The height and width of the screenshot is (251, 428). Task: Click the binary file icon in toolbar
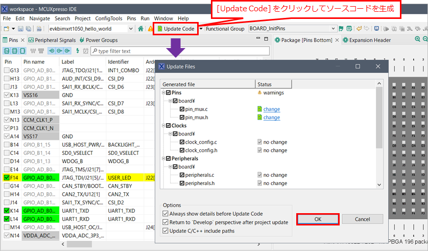click(x=39, y=29)
